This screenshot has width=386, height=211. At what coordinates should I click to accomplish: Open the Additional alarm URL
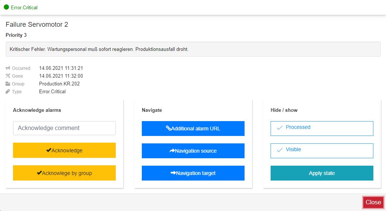[193, 129]
